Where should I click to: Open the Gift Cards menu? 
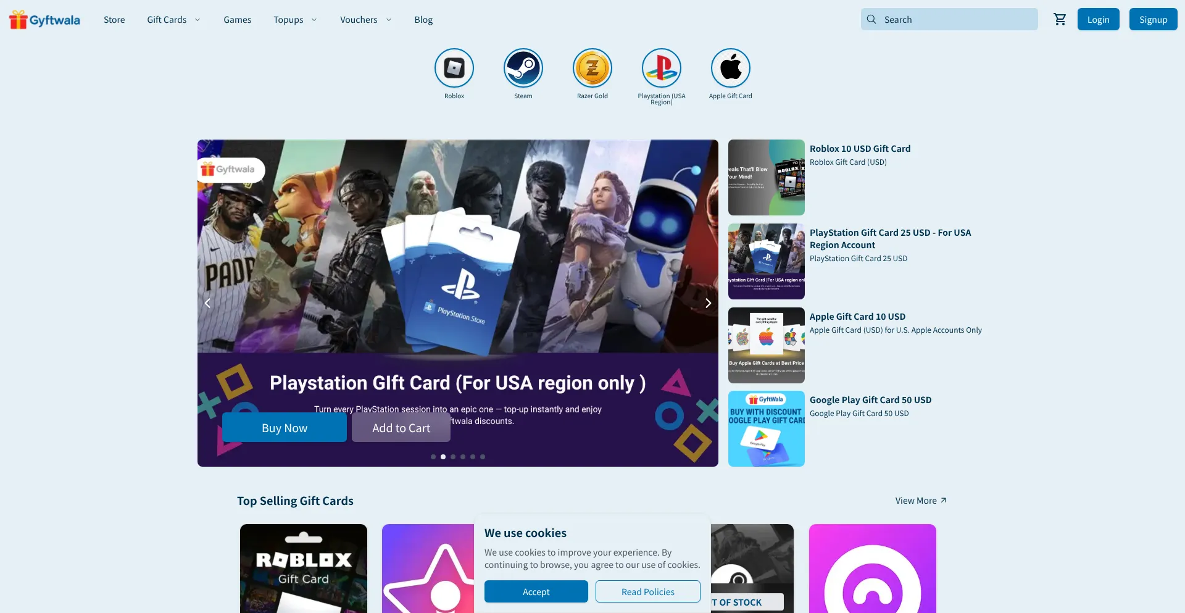coord(167,20)
